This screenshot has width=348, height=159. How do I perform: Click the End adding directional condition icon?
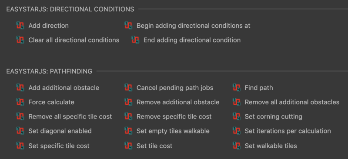coord(135,40)
